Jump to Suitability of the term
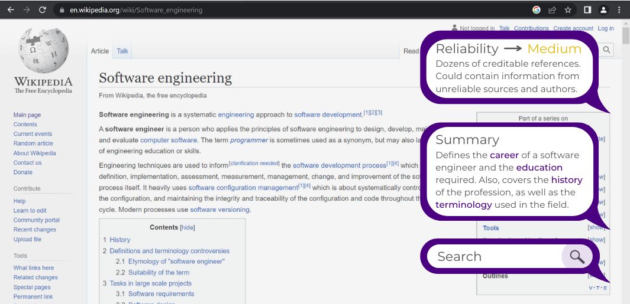 (x=153, y=272)
